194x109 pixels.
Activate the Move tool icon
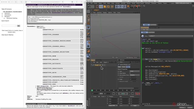point(101,6)
